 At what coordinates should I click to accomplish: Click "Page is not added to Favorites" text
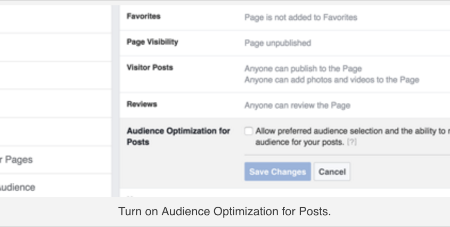pyautogui.click(x=301, y=18)
